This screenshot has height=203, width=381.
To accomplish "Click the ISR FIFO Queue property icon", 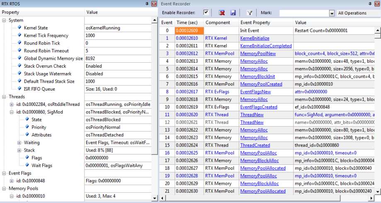I will tap(19, 89).
